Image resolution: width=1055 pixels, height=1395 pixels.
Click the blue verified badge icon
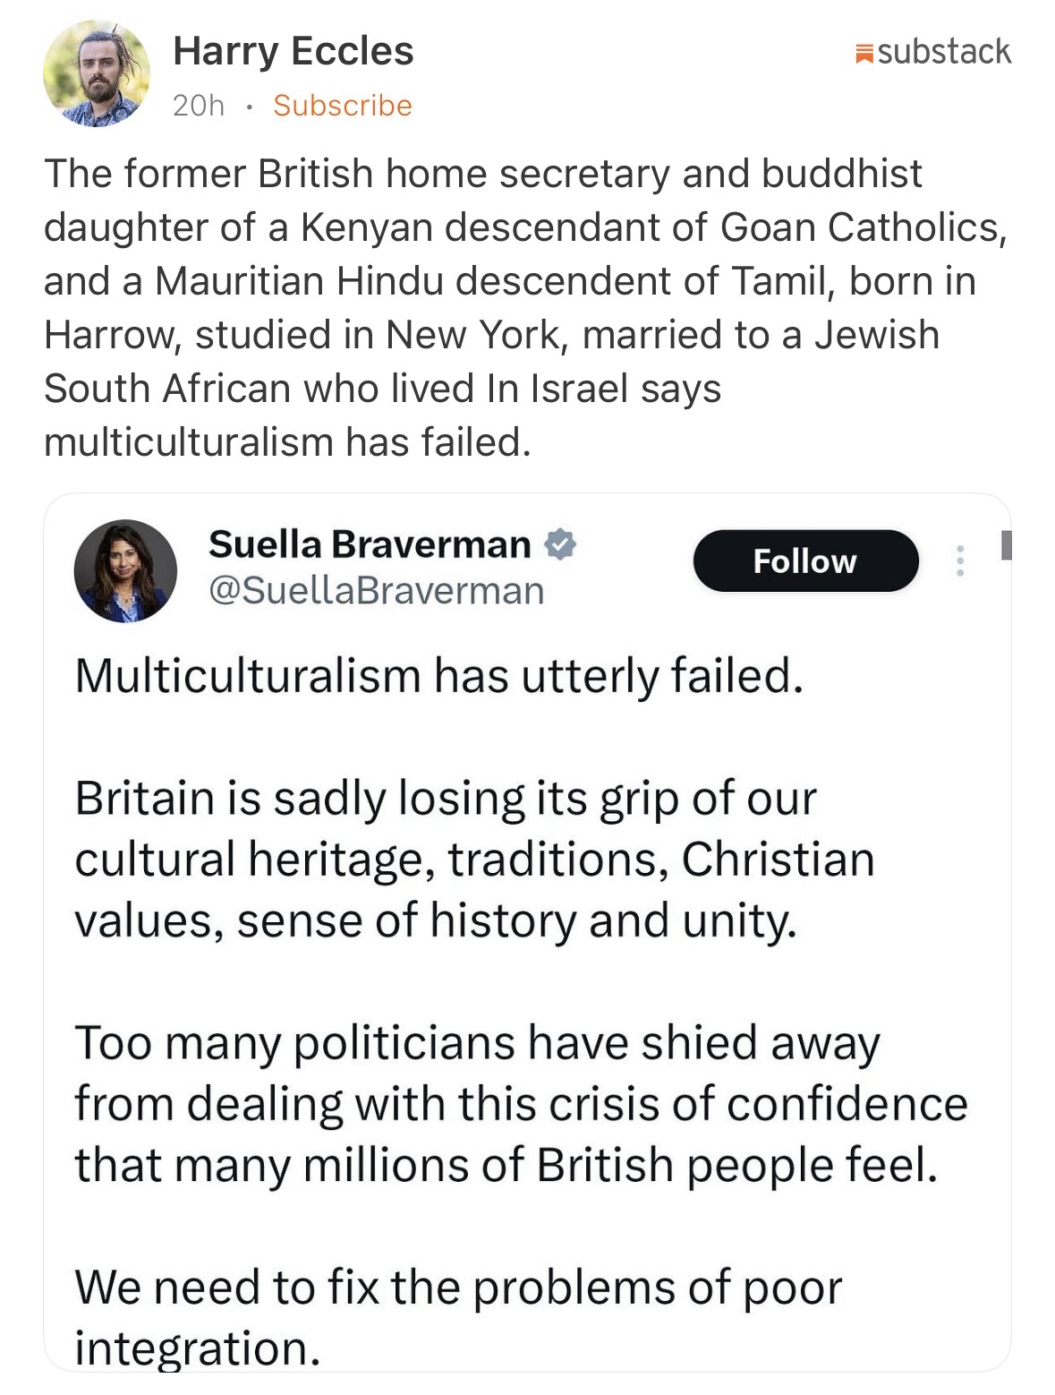pyautogui.click(x=560, y=544)
